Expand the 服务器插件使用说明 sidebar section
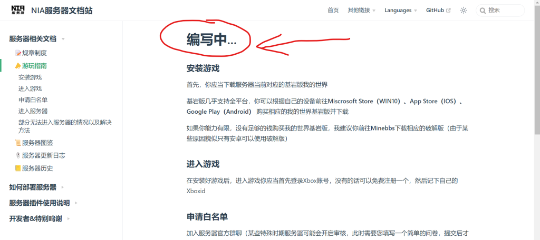The image size is (540, 240). [43, 203]
